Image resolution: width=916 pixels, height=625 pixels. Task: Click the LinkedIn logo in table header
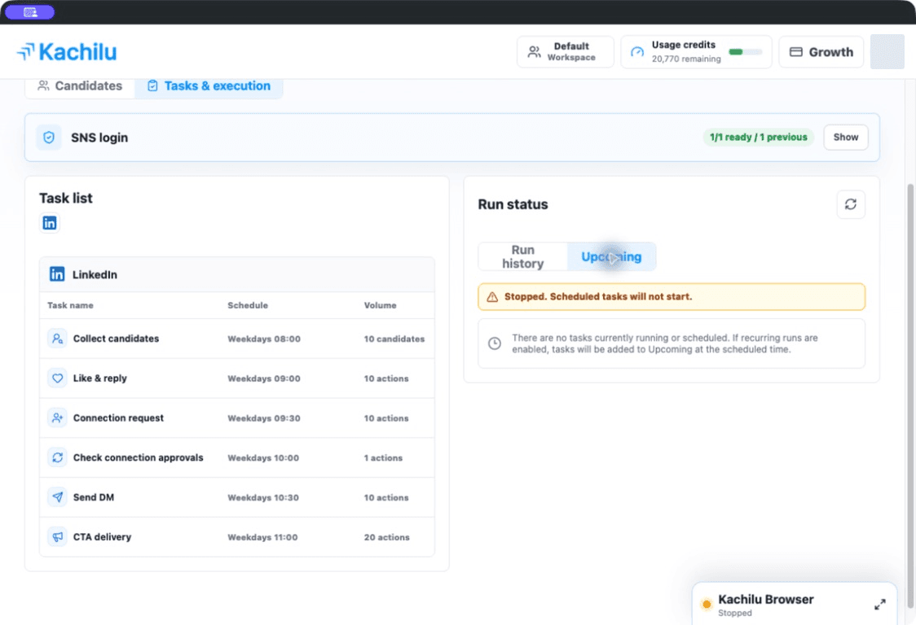57,274
